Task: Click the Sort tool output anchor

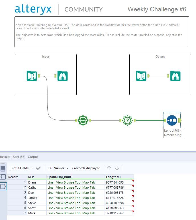Action: pos(180,120)
